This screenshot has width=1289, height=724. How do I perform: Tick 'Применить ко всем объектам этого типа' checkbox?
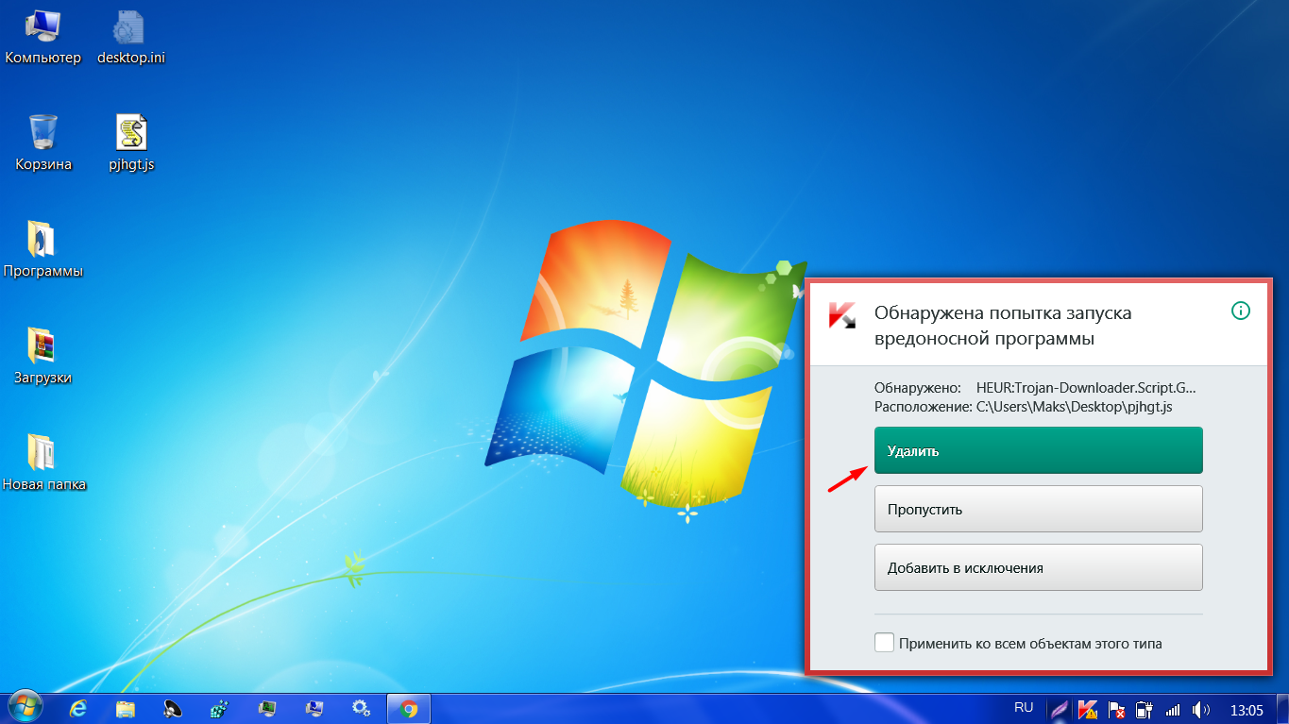coord(884,643)
